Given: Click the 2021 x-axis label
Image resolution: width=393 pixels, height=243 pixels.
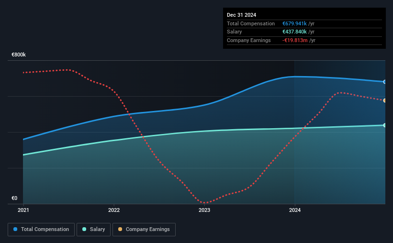Looking at the screenshot, I should pos(23,210).
